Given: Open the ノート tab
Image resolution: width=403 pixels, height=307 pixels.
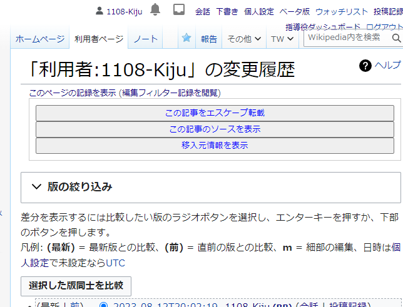Looking at the screenshot, I should (x=145, y=39).
